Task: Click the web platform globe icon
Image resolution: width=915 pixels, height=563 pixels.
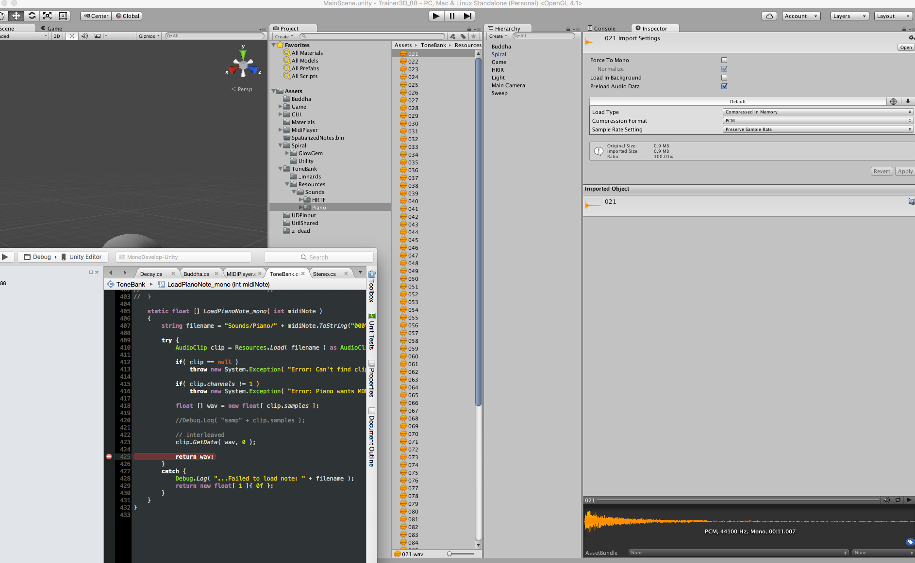Action: (x=893, y=101)
